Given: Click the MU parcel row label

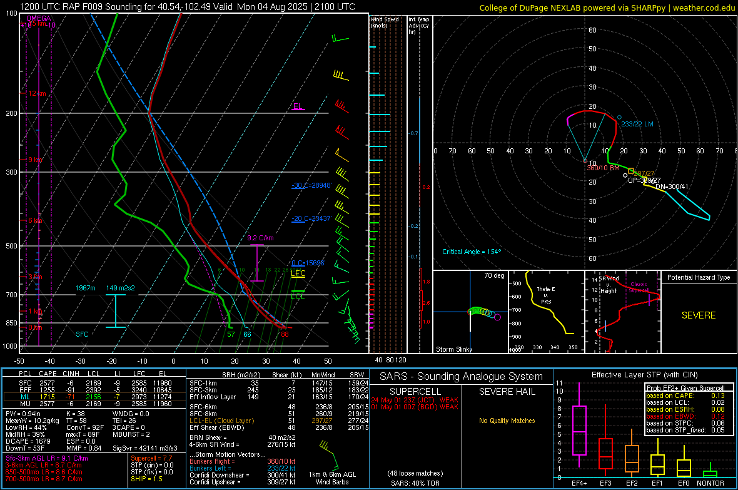Looking at the screenshot, I should pyautogui.click(x=26, y=404).
